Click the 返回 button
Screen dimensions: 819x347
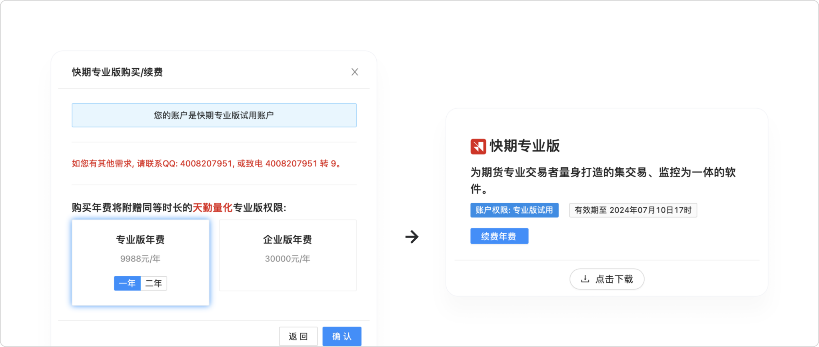coord(298,336)
